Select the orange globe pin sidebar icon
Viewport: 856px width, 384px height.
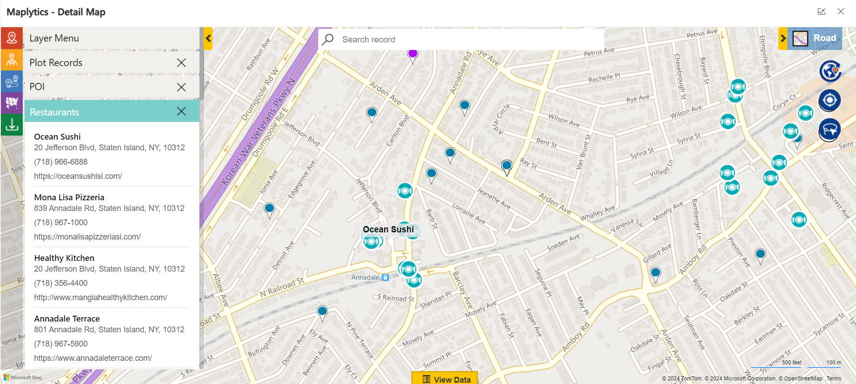pos(12,60)
